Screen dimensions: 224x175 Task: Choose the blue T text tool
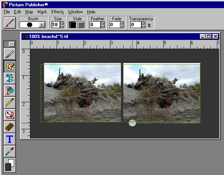coord(9,139)
